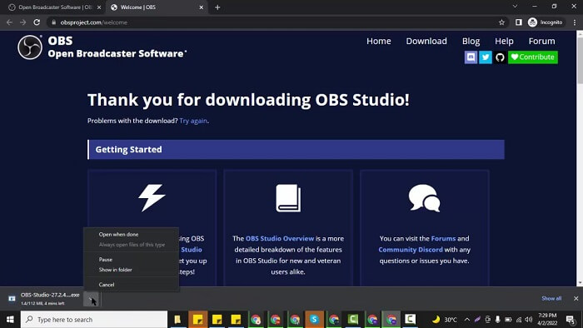583x328 pixels.
Task: Open File Explorer from the taskbar
Action: click(178, 320)
